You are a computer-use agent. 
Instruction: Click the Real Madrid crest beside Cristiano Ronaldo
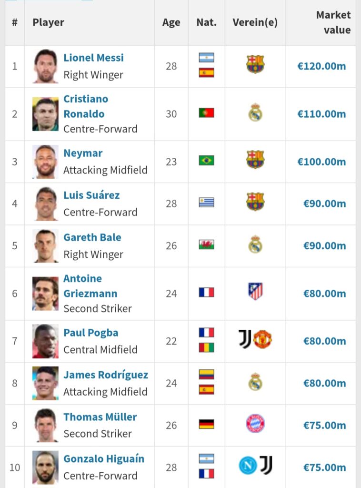click(255, 113)
